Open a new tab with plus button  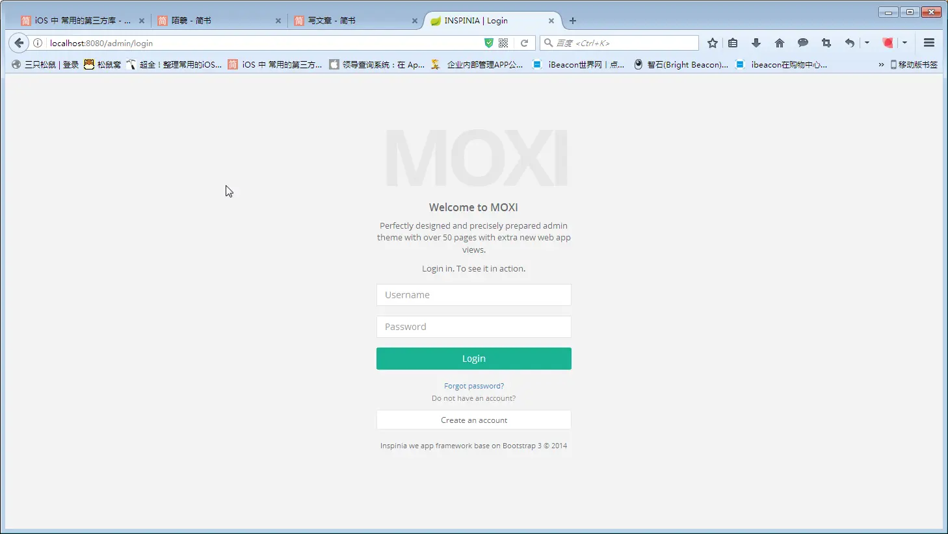[x=573, y=21]
